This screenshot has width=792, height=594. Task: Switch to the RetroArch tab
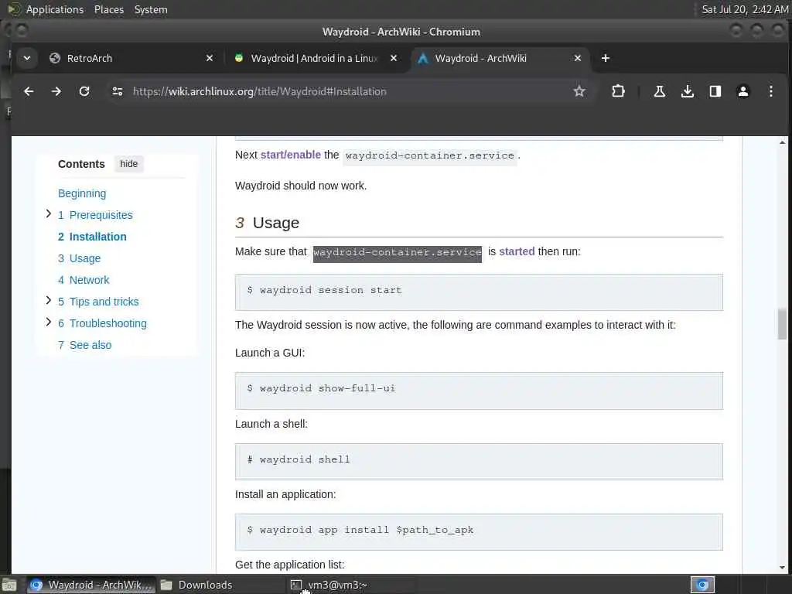click(x=131, y=58)
